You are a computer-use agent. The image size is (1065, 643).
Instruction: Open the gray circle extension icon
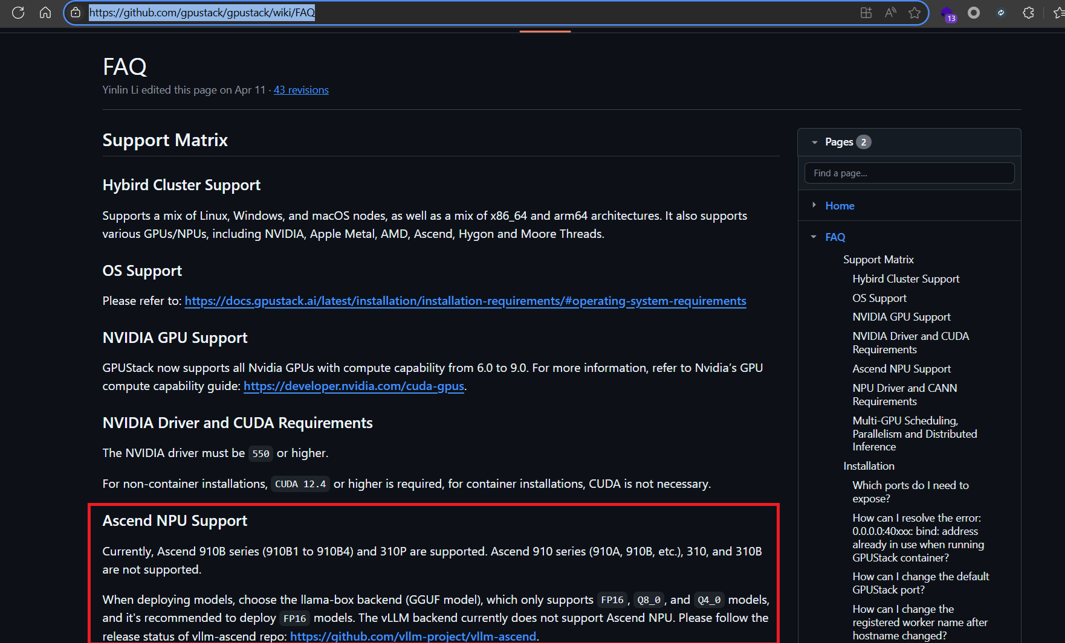point(974,13)
